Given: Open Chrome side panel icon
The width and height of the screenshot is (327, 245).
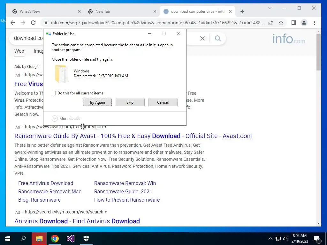Looking at the screenshot, I should tap(294, 23).
